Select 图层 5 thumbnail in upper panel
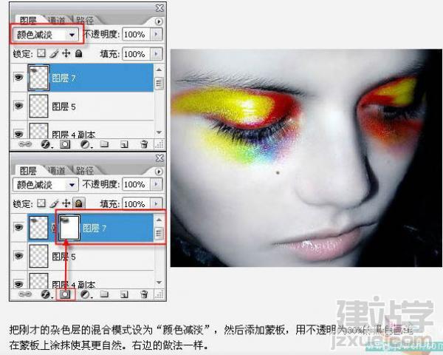The height and width of the screenshot is (355, 443). [x=38, y=106]
